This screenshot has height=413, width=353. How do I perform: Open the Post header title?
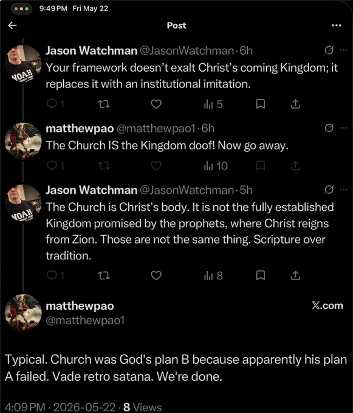(176, 26)
